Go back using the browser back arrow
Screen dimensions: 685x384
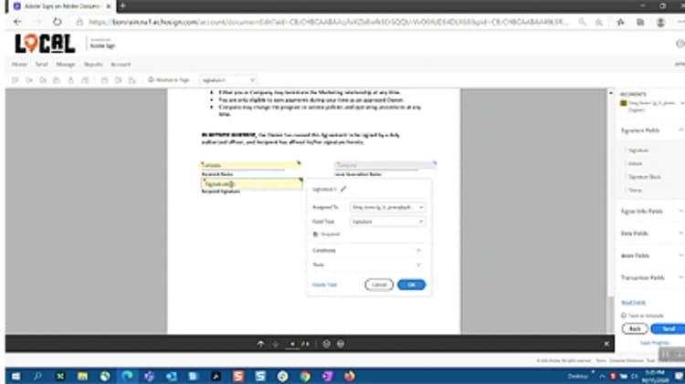[x=17, y=22]
